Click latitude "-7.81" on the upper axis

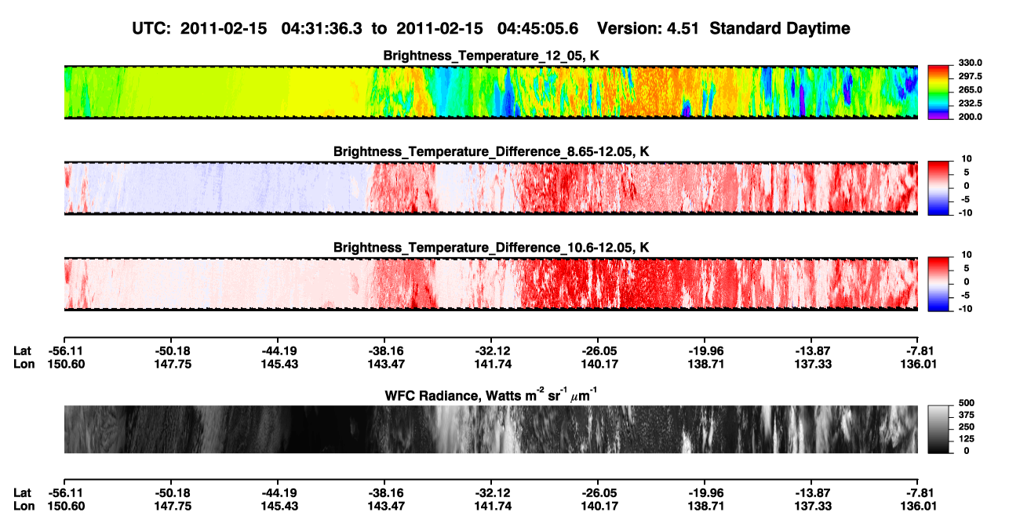coord(920,350)
